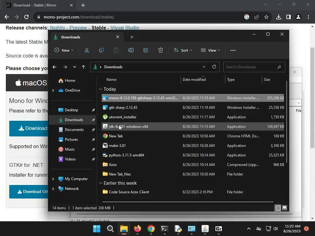Open Windows Start menu
The height and width of the screenshot is (236, 315).
pyautogui.click(x=97, y=229)
